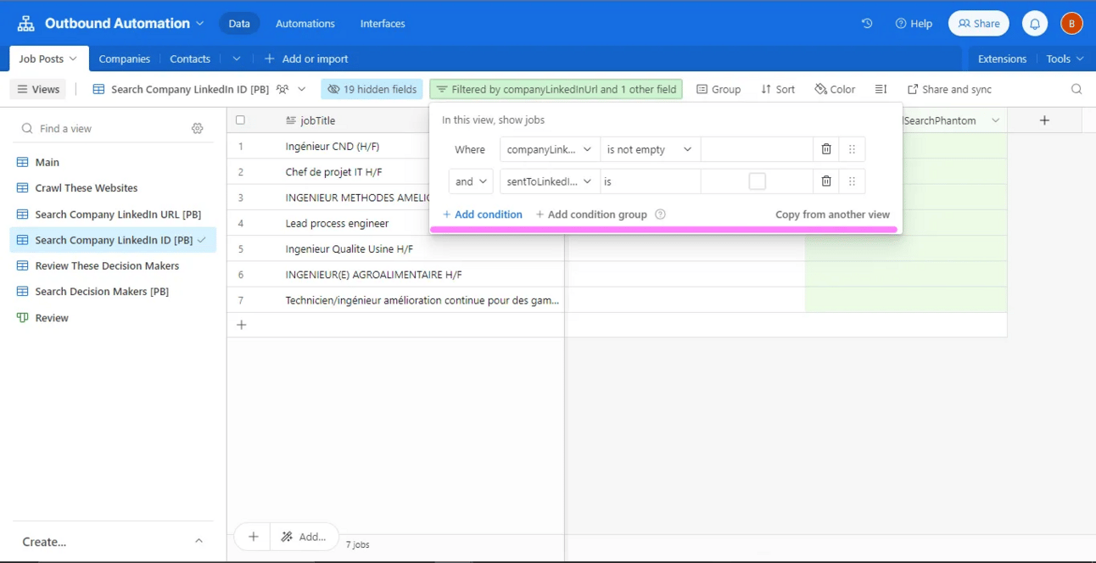Open user account avatar B
This screenshot has width=1096, height=563.
coord(1071,24)
